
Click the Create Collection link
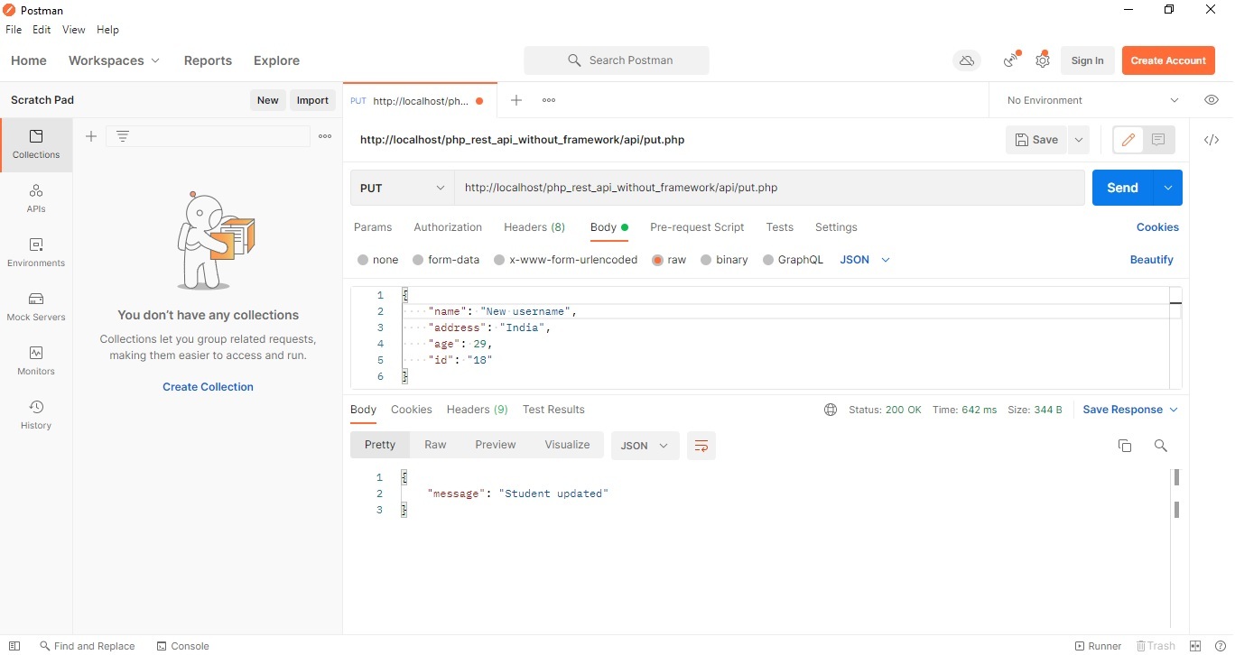click(208, 387)
